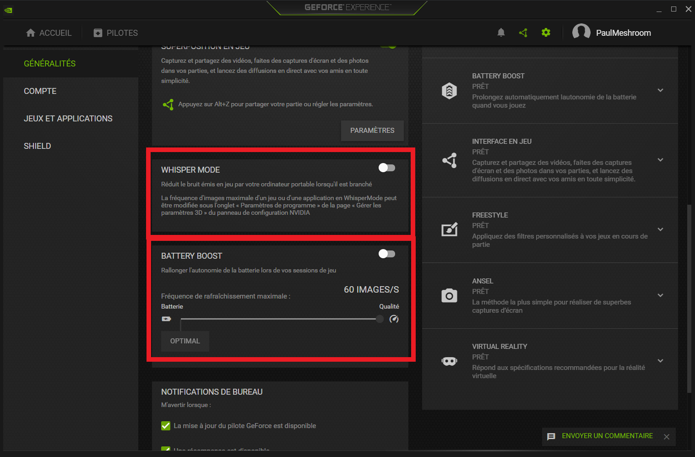Open notifications with the bell icon
This screenshot has width=695, height=457.
501,32
